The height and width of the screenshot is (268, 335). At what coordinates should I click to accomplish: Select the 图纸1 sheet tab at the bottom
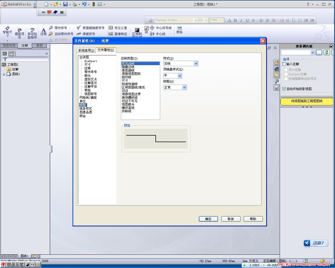(25, 256)
